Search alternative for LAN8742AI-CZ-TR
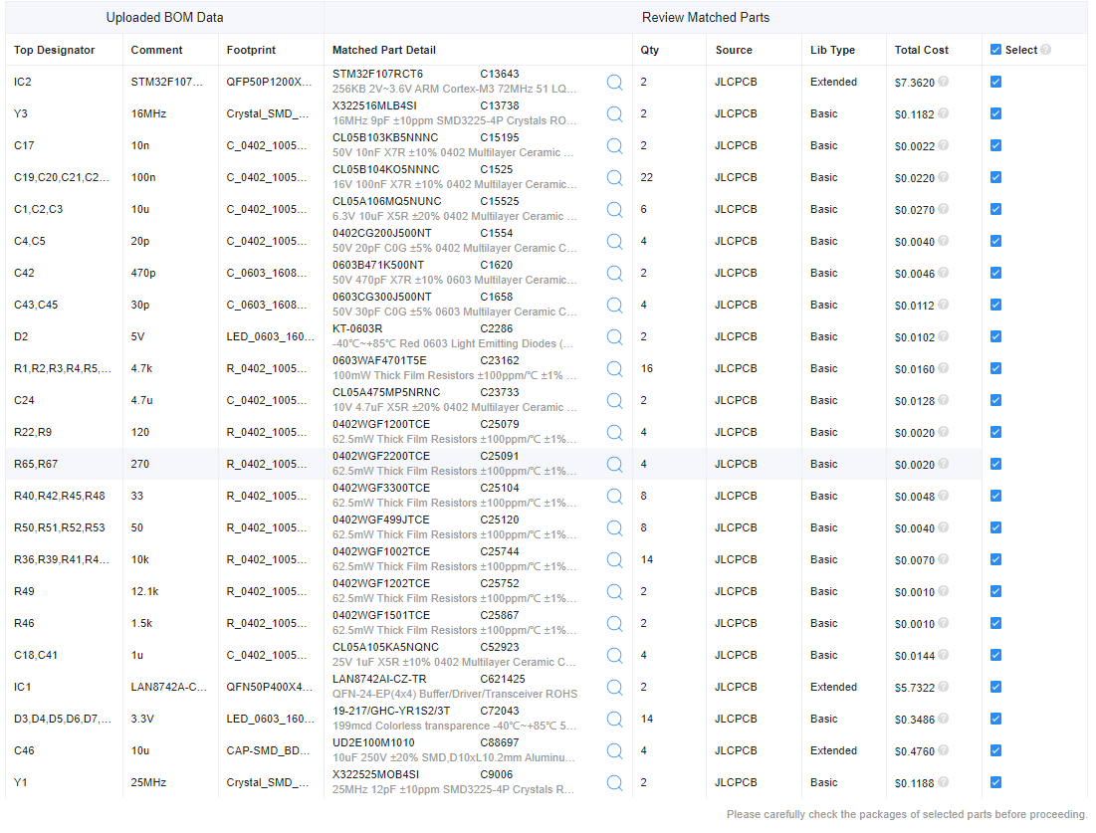 614,688
